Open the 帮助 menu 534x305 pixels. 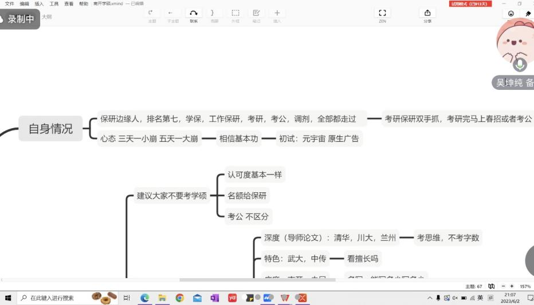point(84,4)
